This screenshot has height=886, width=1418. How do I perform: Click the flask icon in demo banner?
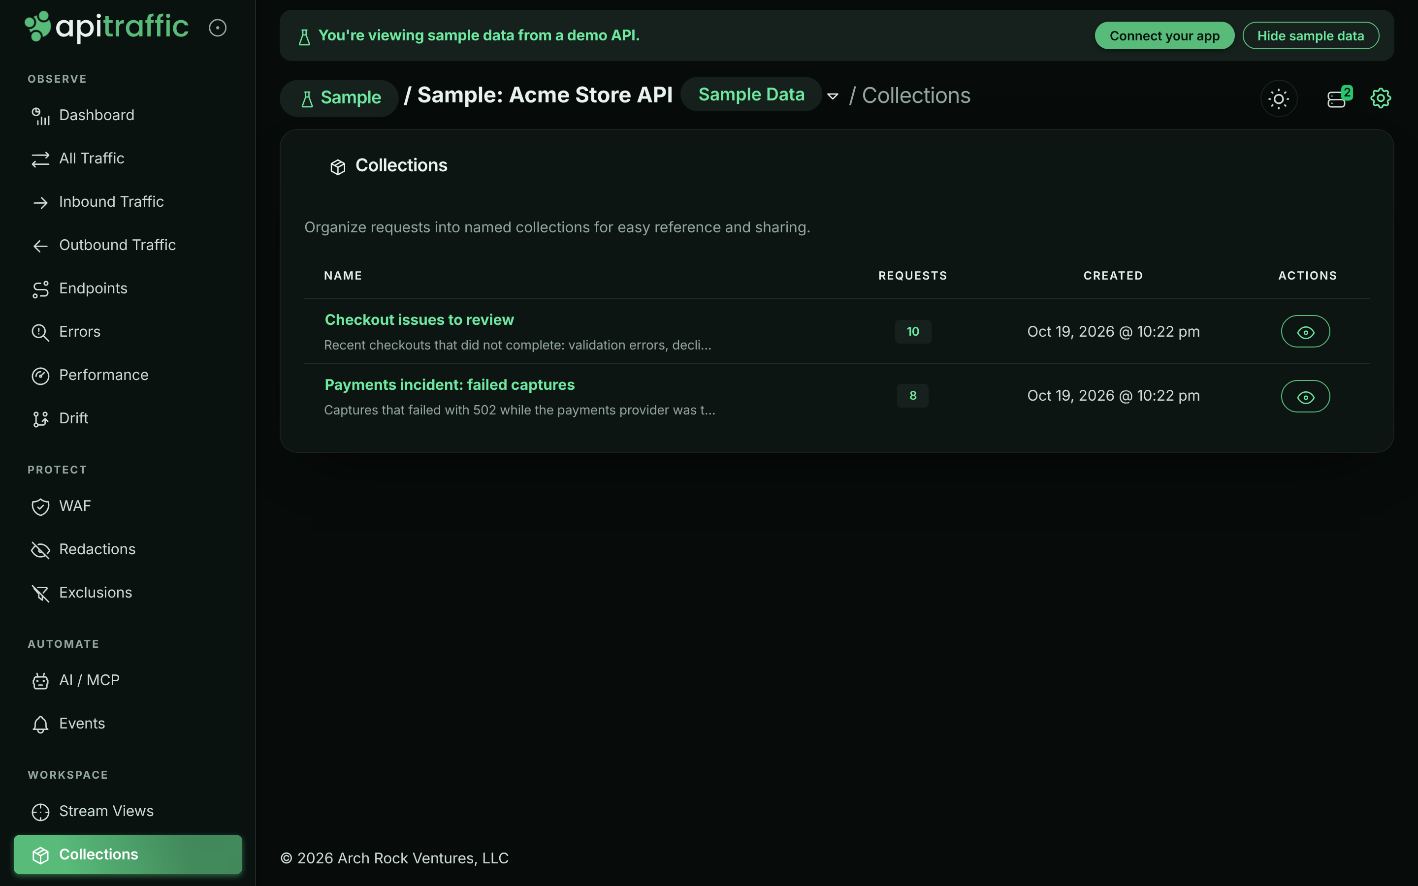304,37
